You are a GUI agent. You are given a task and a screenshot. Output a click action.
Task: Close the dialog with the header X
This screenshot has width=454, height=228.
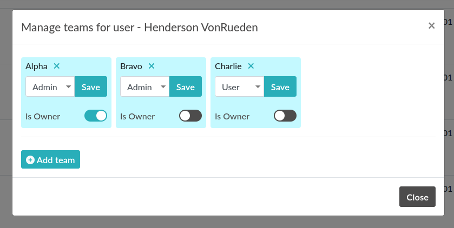point(431,25)
